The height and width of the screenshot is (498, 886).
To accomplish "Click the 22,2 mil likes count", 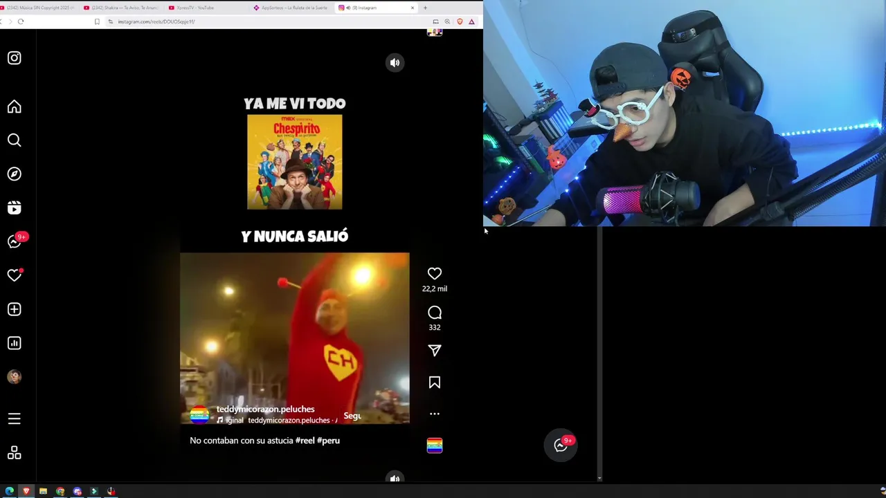I will point(435,289).
